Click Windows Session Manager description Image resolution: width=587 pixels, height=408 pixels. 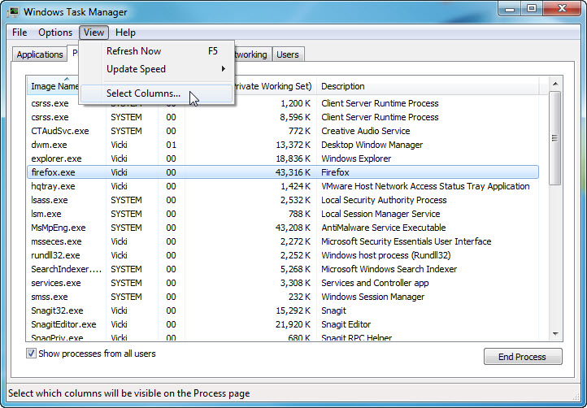pos(373,297)
